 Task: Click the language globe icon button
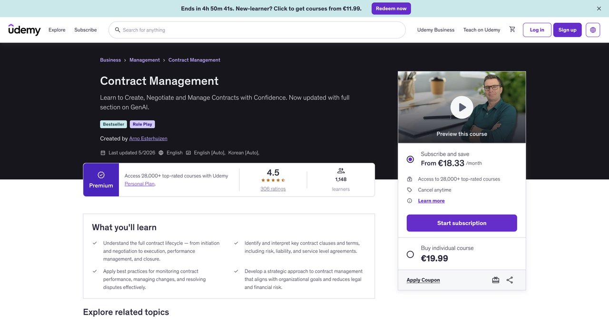(593, 30)
